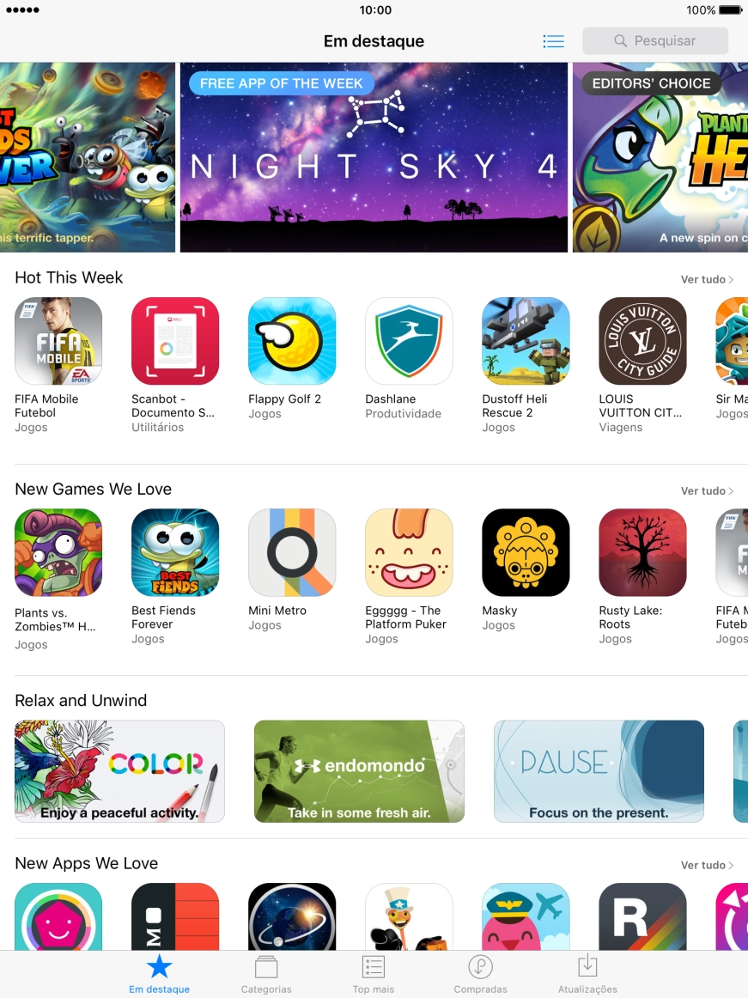Open Flappy Golf 2 app icon
Image resolution: width=748 pixels, height=998 pixels.
click(x=292, y=340)
